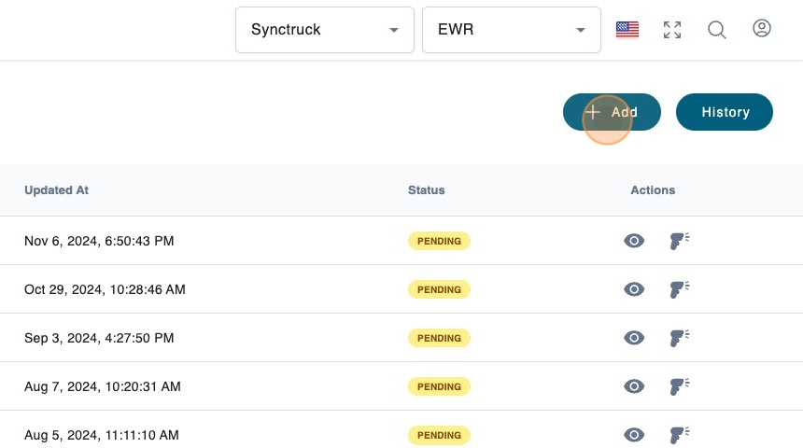This screenshot has width=803, height=448.
Task: Click scanner icon for Oct 29, 2024 row
Action: click(x=679, y=289)
